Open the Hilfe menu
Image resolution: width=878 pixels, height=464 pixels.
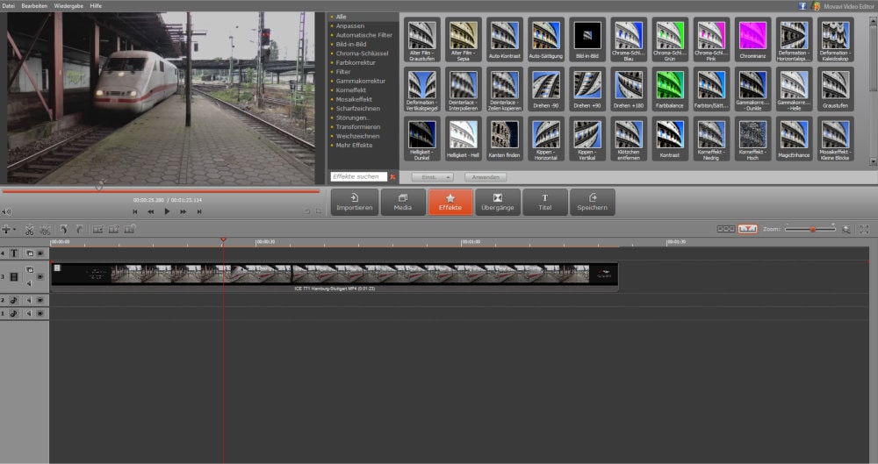point(96,5)
